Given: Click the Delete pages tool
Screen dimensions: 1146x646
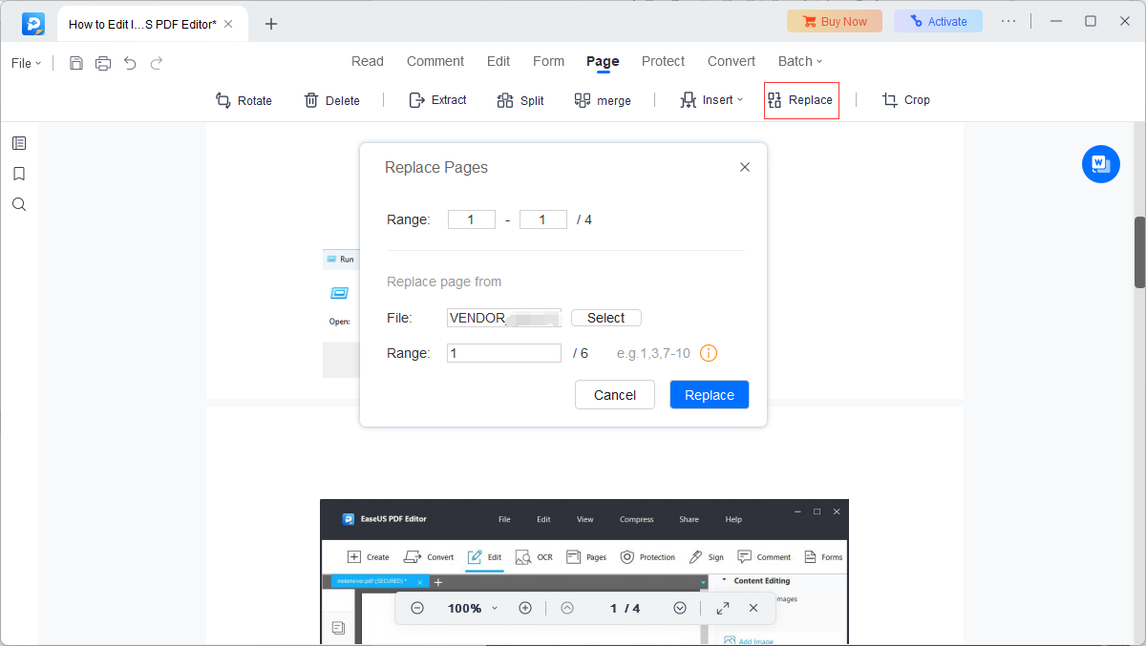Looking at the screenshot, I should [331, 100].
